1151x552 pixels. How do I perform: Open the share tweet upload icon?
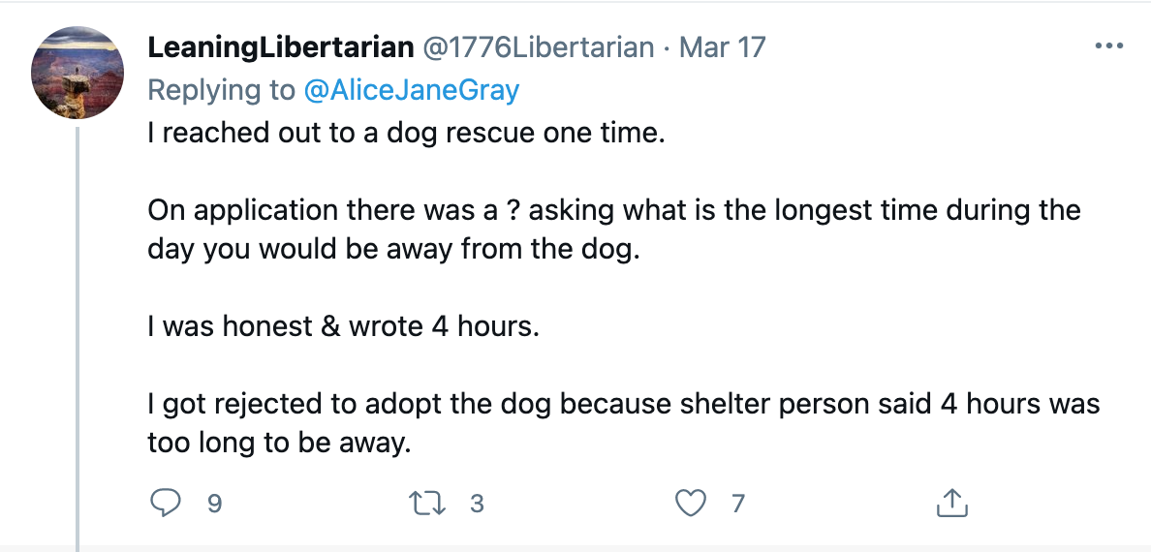(952, 502)
